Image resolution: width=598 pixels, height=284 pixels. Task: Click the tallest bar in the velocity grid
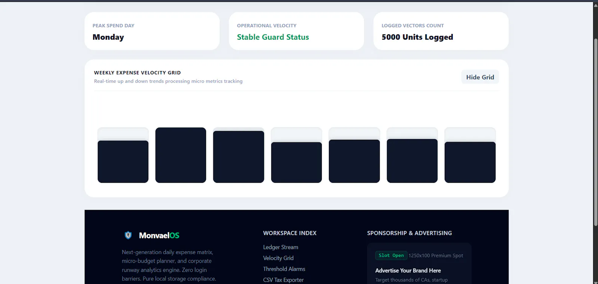(181, 155)
